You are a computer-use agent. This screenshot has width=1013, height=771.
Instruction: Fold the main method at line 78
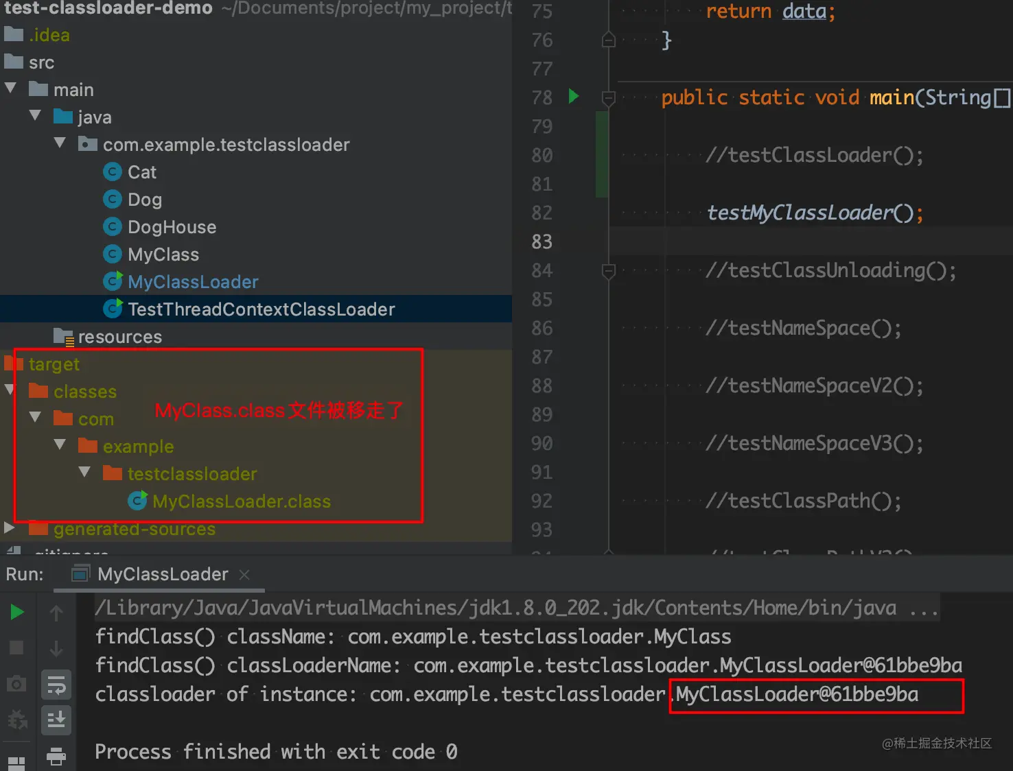click(608, 98)
